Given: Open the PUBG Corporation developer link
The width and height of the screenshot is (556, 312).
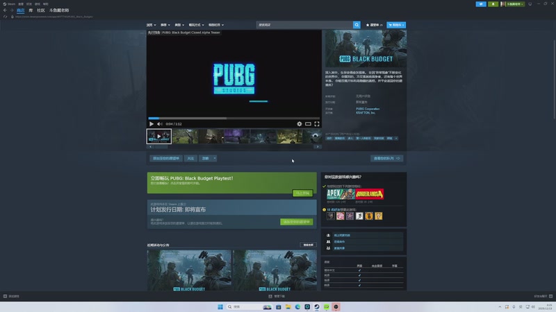Looking at the screenshot, I should click(x=368, y=109).
